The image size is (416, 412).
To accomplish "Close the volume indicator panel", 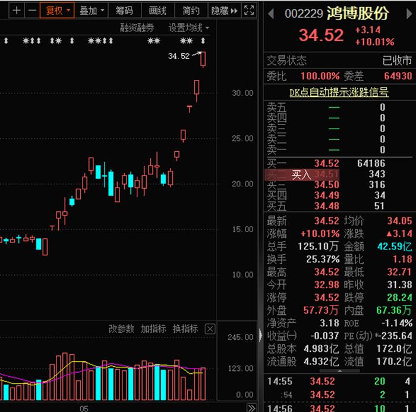I will [x=210, y=329].
